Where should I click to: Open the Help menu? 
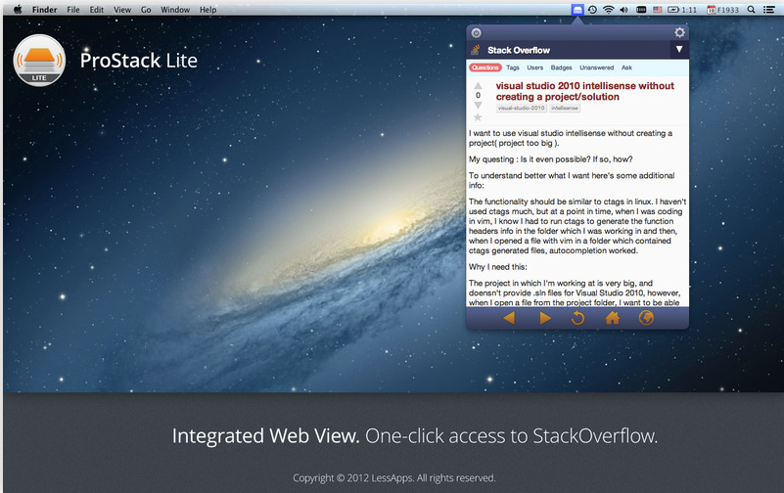pos(208,10)
